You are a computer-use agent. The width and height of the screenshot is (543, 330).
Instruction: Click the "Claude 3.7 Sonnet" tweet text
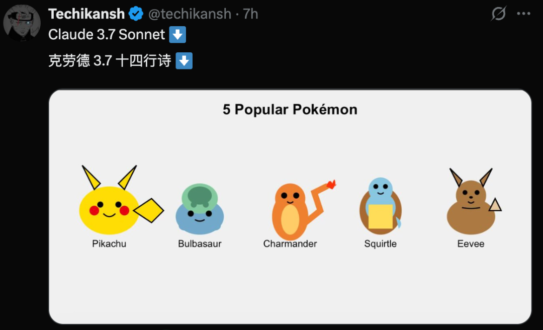pyautogui.click(x=107, y=35)
